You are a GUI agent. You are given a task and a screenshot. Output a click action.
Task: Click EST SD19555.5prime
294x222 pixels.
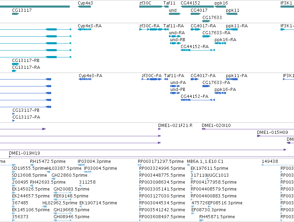(x=14, y=172)
